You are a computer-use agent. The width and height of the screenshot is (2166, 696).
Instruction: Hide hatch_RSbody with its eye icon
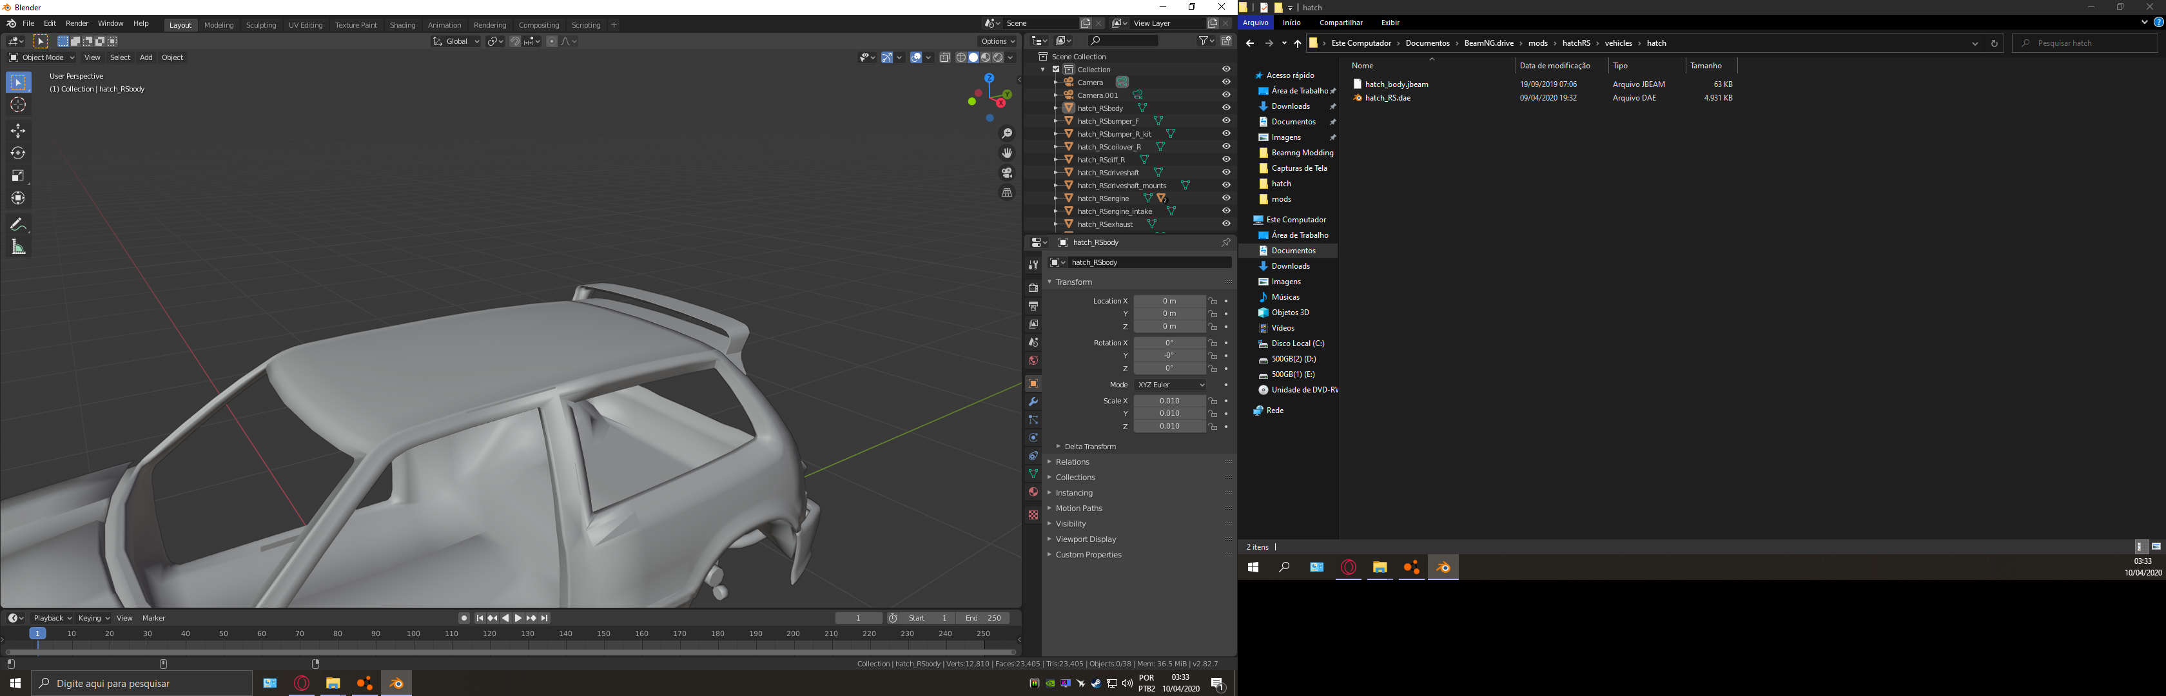pos(1226,108)
